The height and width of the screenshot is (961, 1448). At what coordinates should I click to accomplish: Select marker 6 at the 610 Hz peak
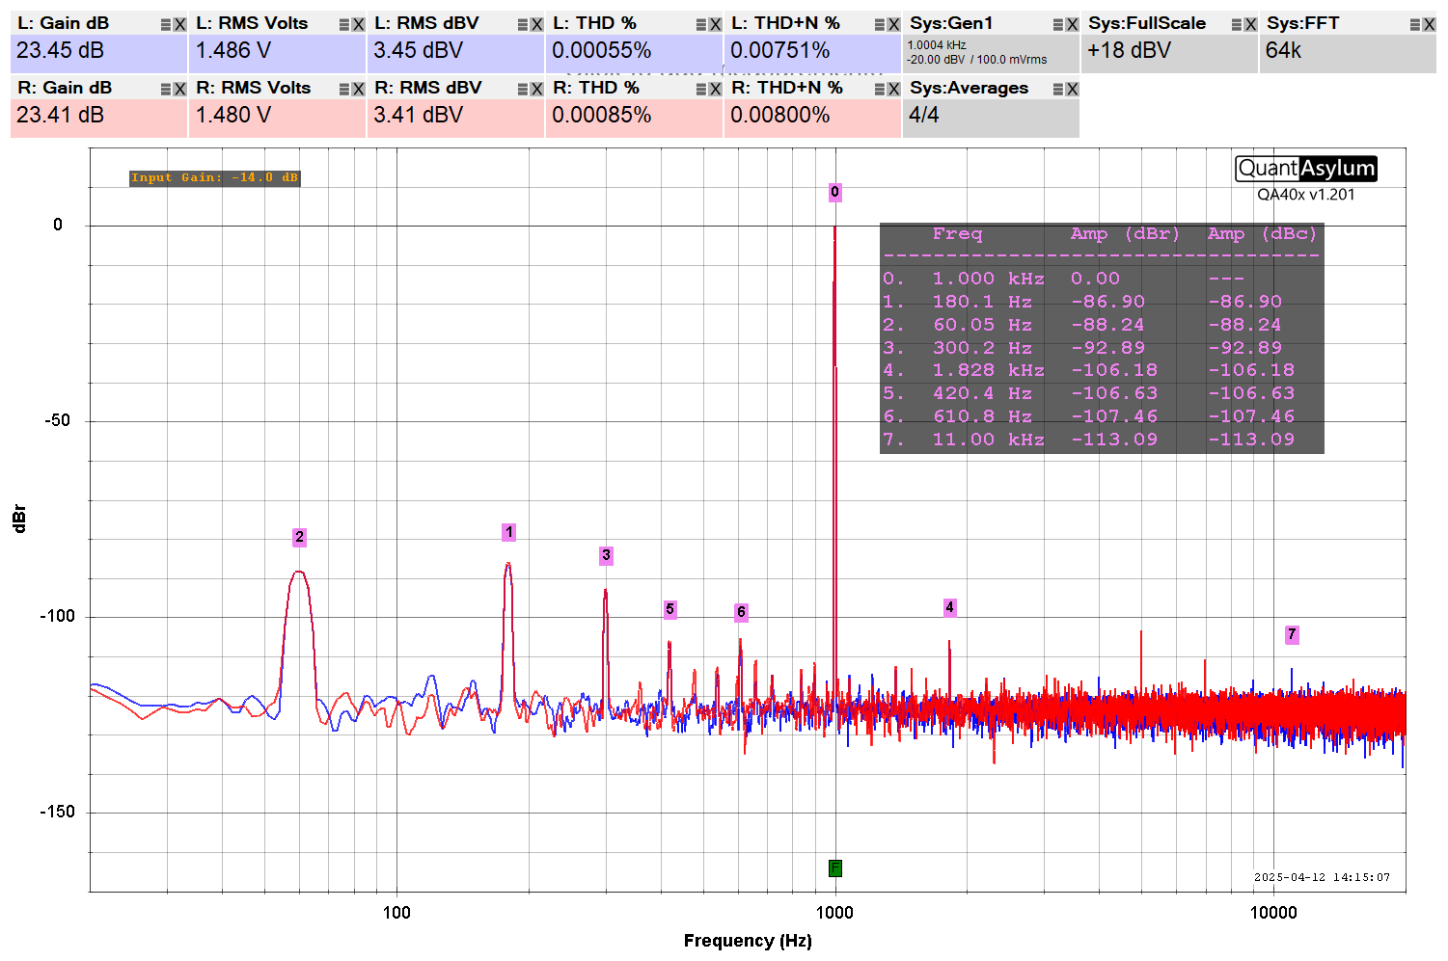[741, 612]
